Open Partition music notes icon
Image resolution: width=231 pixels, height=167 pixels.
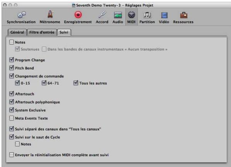147,15
